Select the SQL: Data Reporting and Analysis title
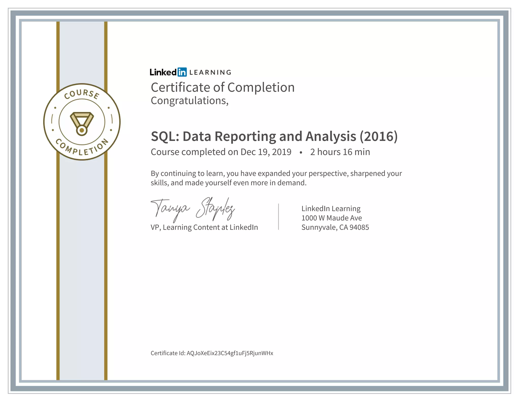519x401 pixels. click(x=274, y=136)
